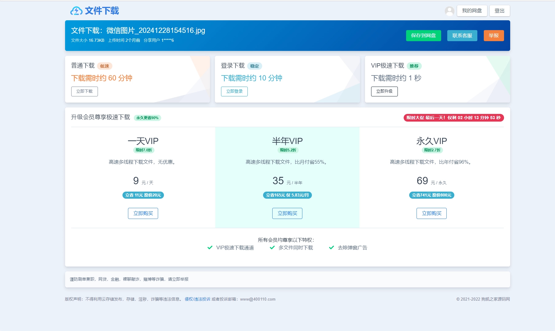
Task: Click the 低速 badge next to 普通下载
Action: [104, 66]
